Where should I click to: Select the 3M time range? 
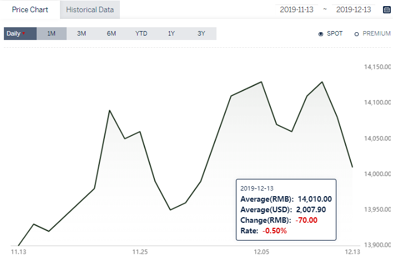pyautogui.click(x=82, y=34)
